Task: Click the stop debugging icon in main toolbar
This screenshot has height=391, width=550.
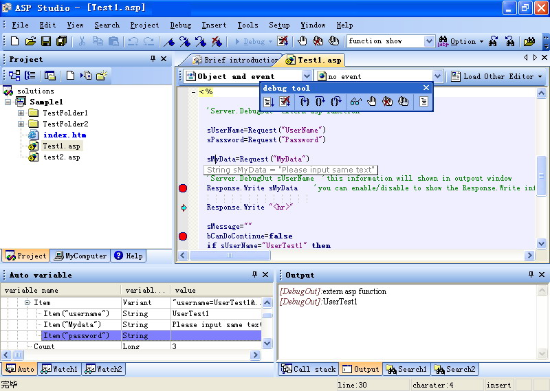Action: tap(283, 41)
